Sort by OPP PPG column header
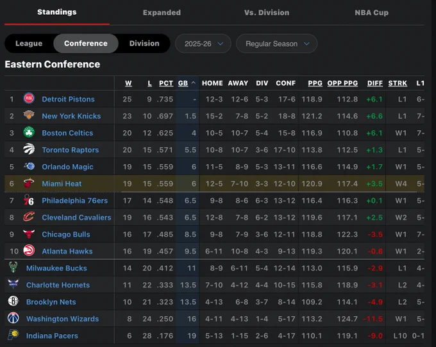 click(342, 83)
